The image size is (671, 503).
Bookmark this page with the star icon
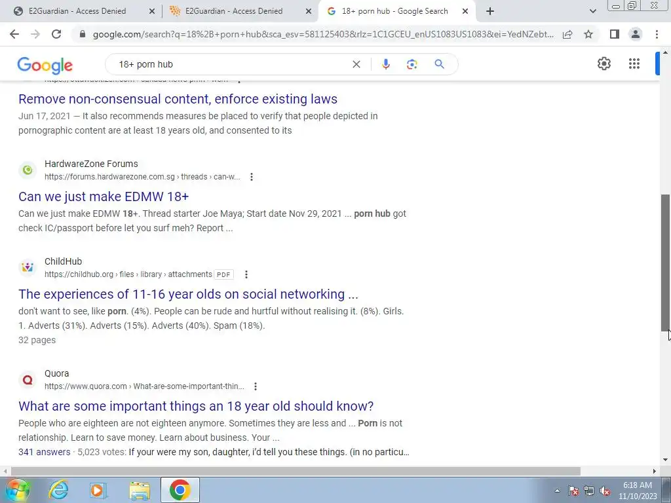tap(588, 34)
